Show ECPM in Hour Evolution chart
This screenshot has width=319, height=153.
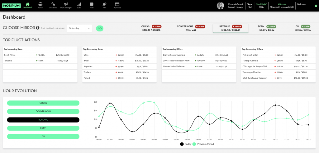pyautogui.click(x=43, y=128)
